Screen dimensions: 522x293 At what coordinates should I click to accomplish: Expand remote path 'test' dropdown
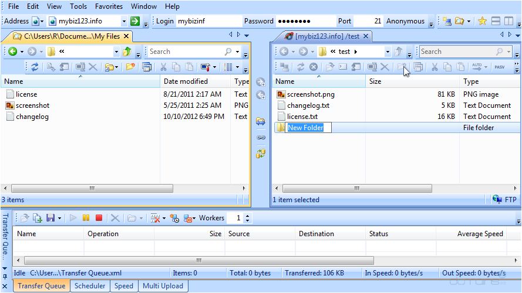pos(388,52)
